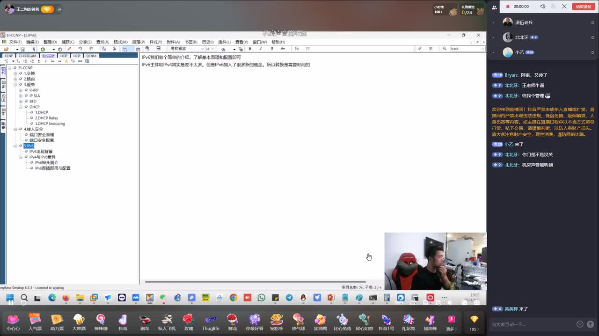Click 更多 to show more gifts
The height and width of the screenshot is (336, 599).
(451, 322)
